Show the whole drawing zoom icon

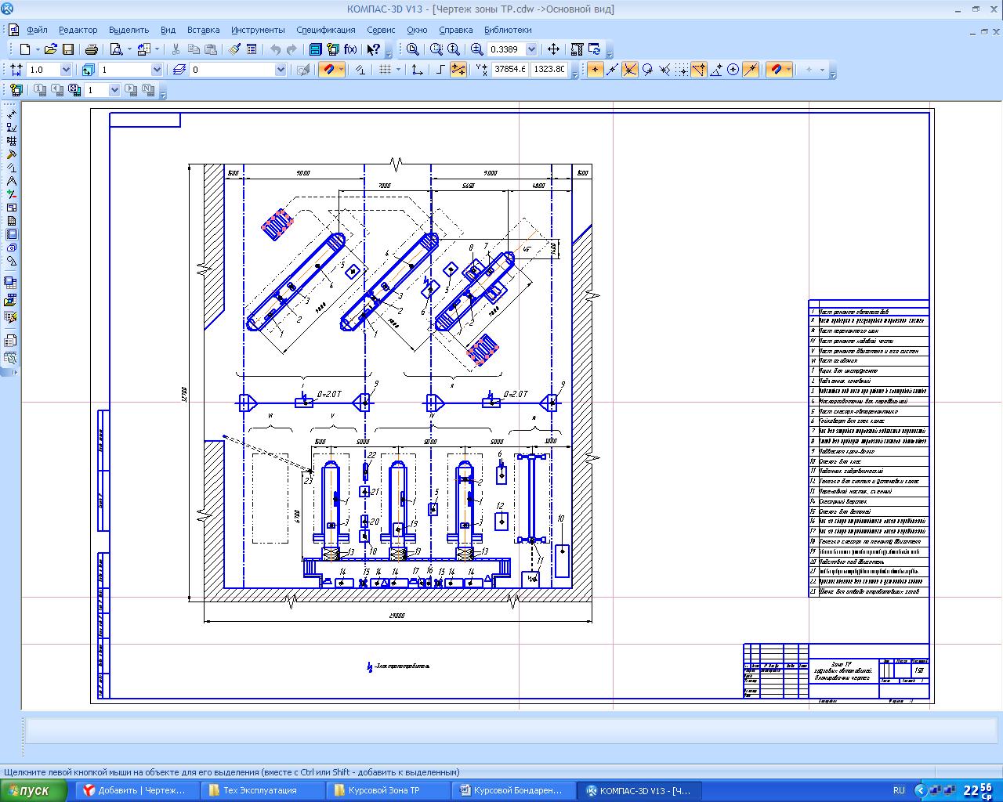[x=412, y=49]
